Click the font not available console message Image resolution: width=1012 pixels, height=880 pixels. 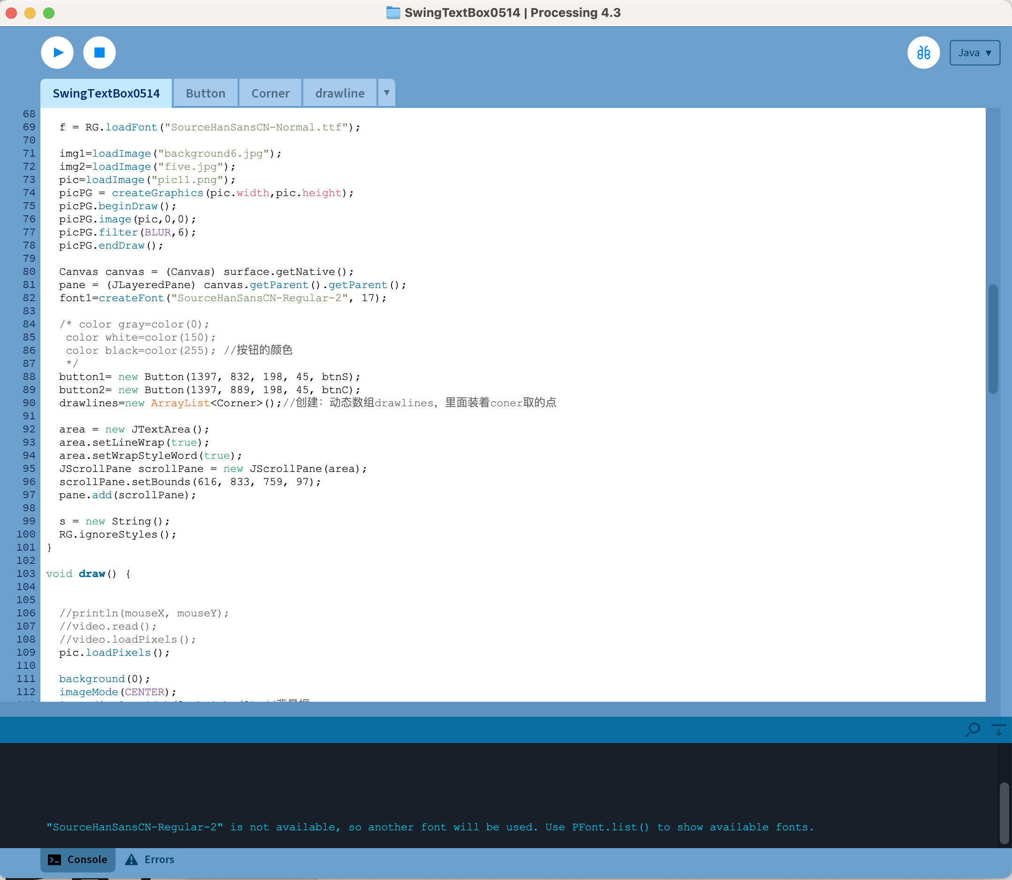[430, 827]
